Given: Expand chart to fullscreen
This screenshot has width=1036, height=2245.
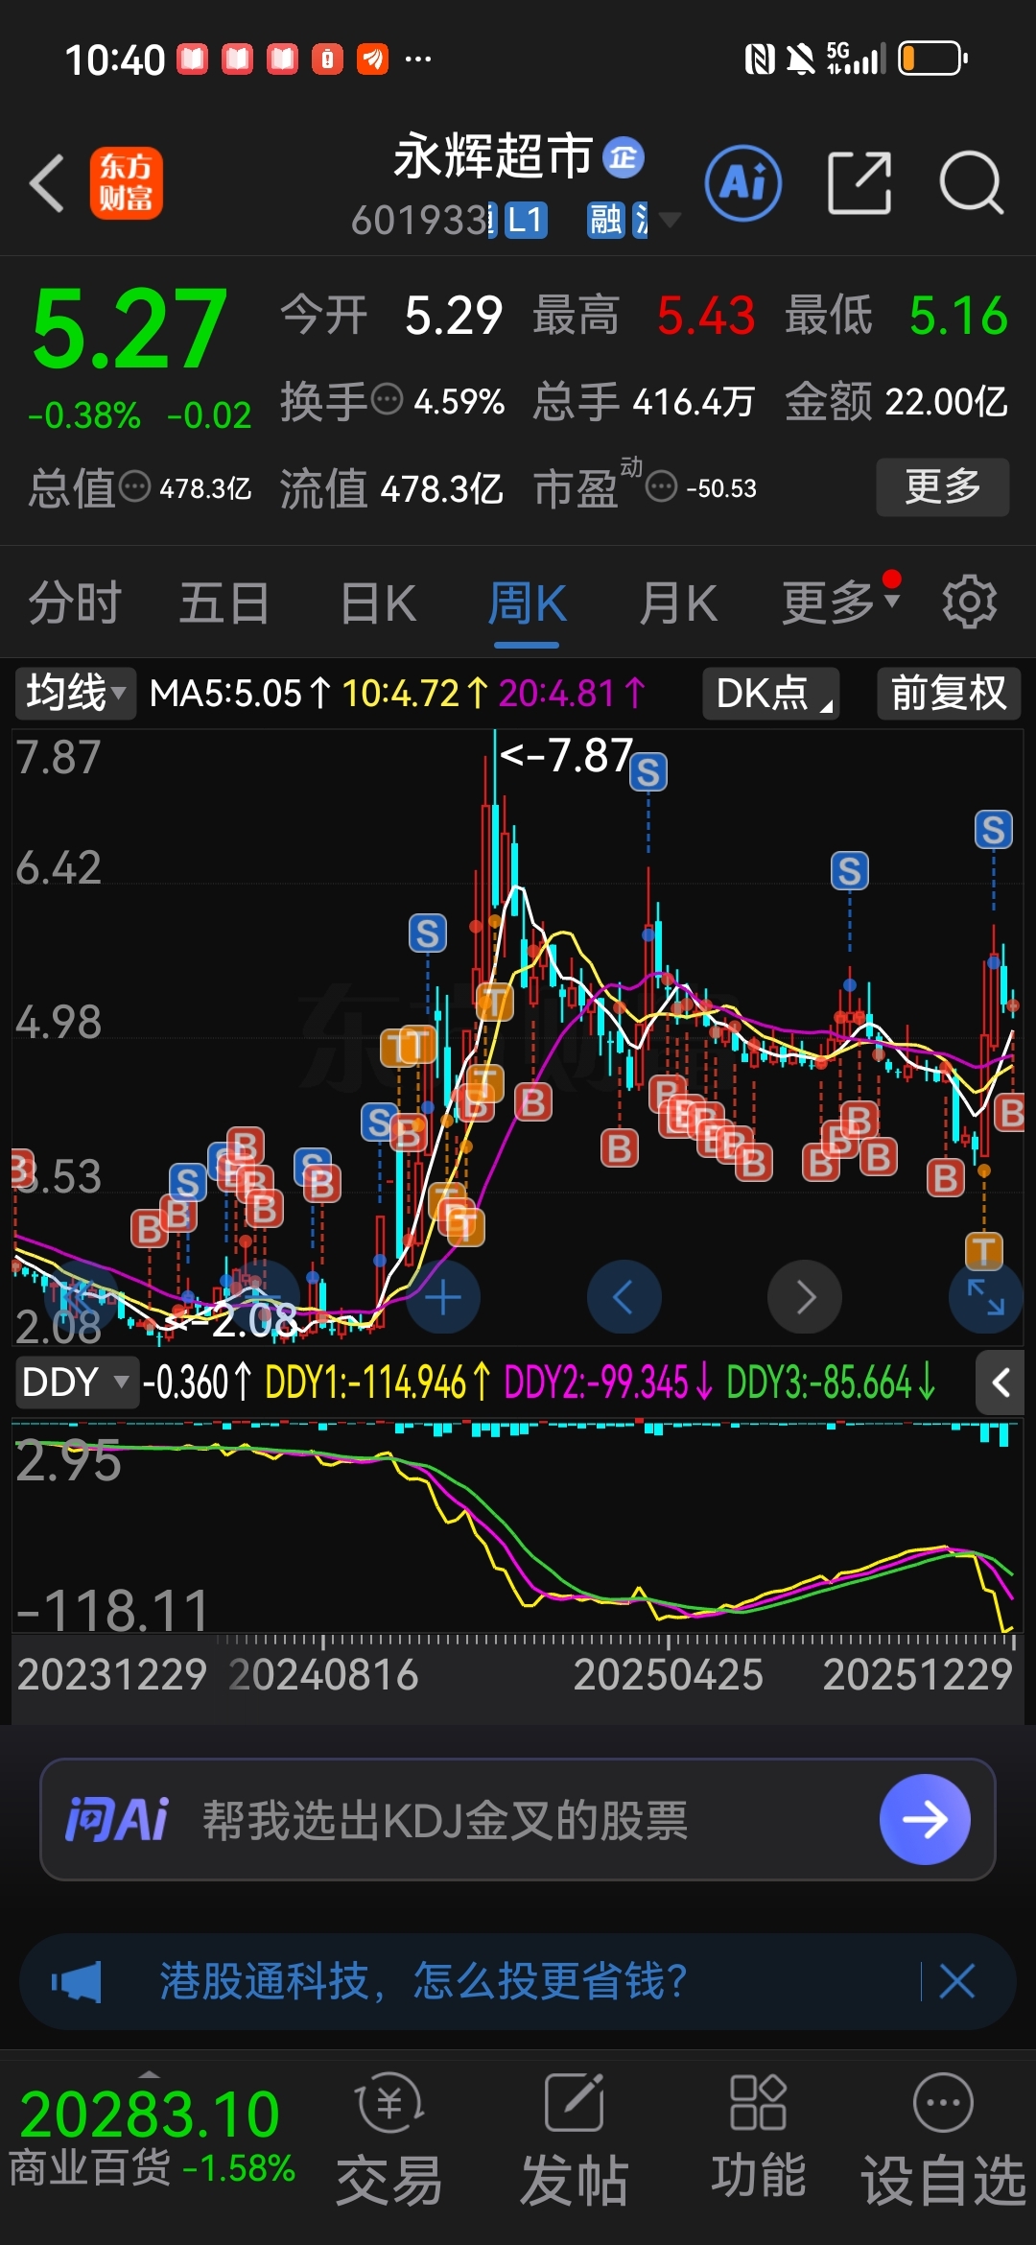Looking at the screenshot, I should [985, 1297].
